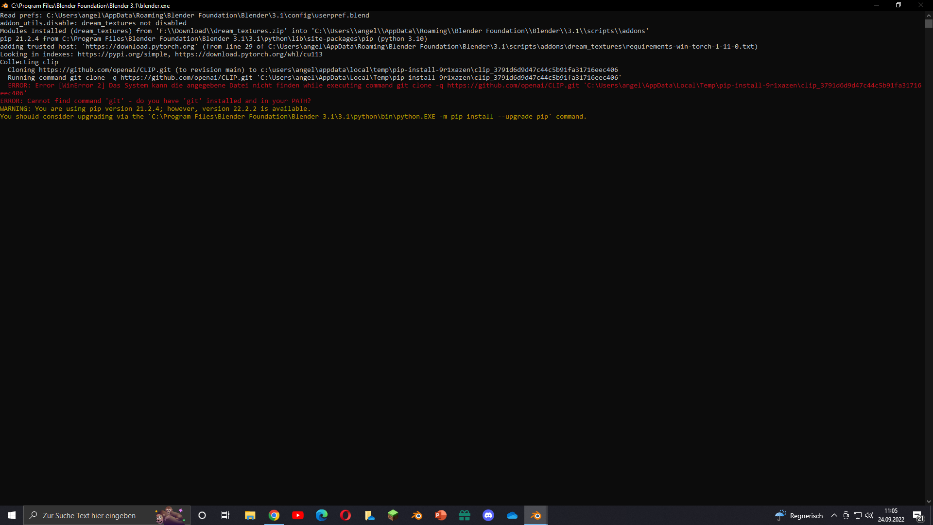
Task: Click the Cortana circle icon
Action: [x=202, y=515]
